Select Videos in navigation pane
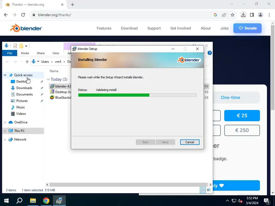 [21, 114]
